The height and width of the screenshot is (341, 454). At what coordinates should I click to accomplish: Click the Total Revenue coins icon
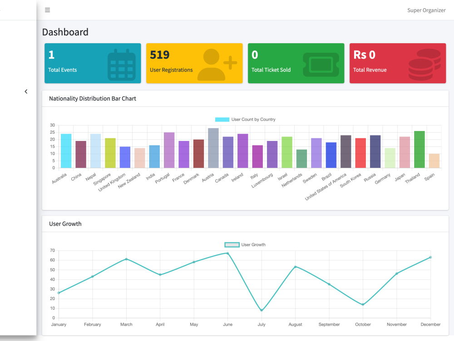coord(424,65)
